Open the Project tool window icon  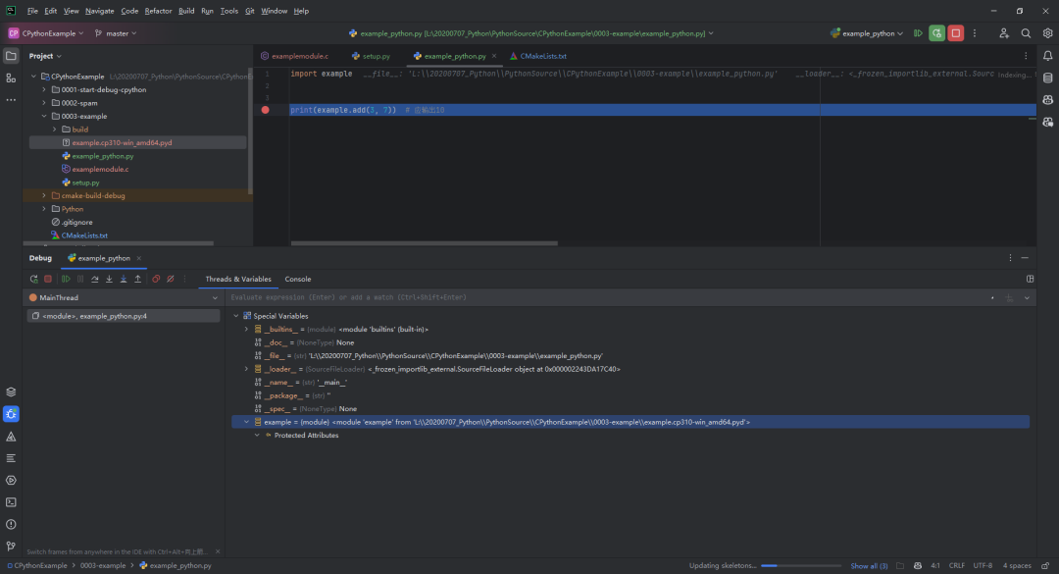(x=11, y=56)
